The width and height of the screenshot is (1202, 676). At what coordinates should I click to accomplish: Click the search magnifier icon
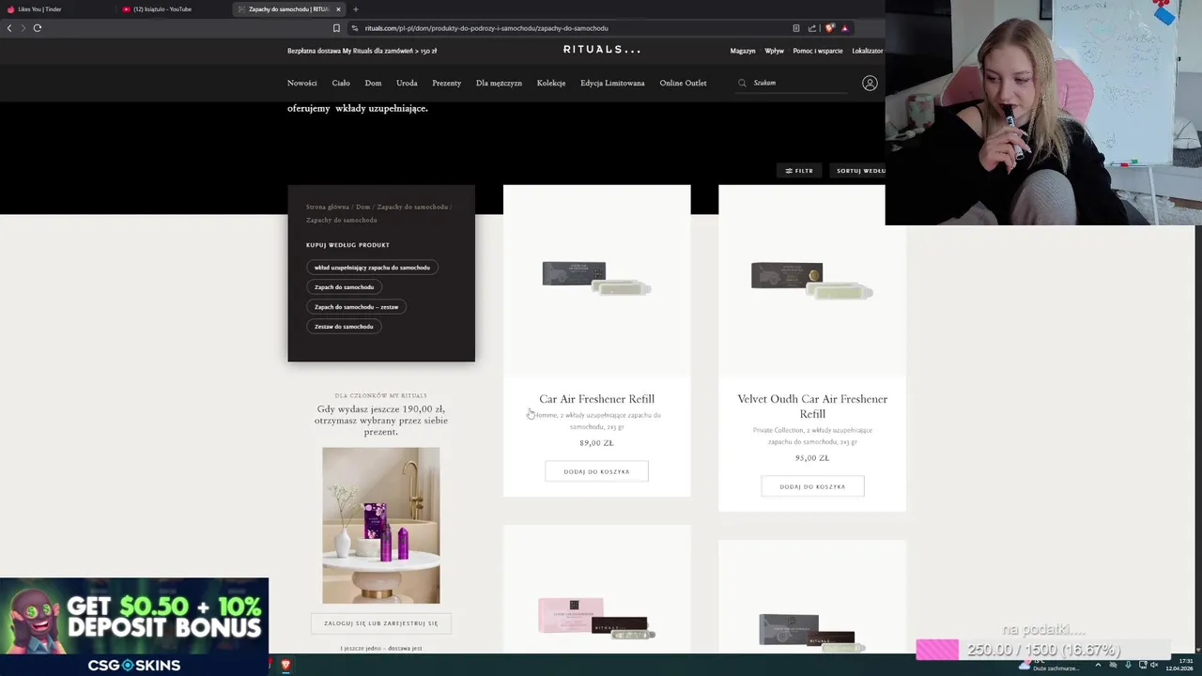742,83
